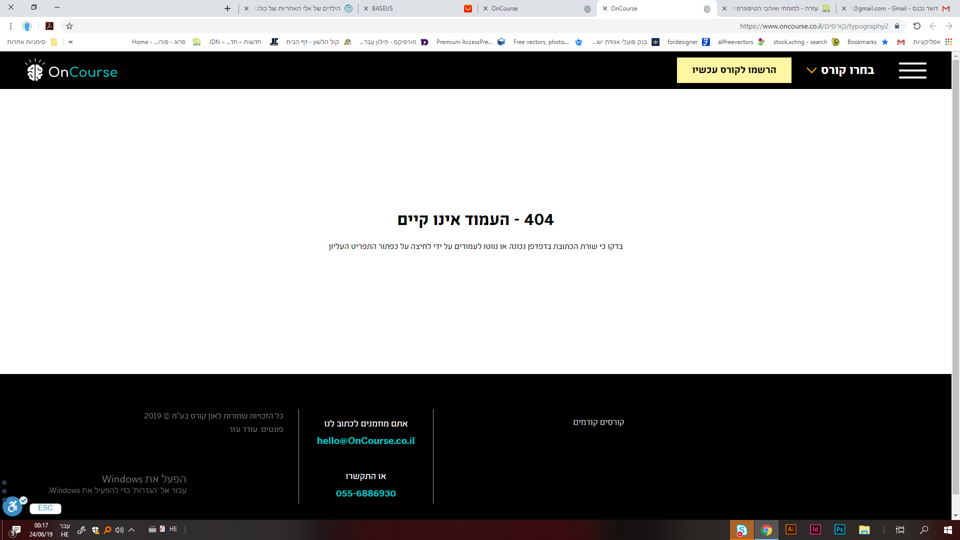The image size is (960, 540).
Task: Open Photoshop from the taskbar
Action: click(839, 529)
